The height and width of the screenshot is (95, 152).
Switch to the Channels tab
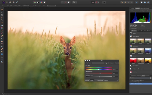pos(147,75)
